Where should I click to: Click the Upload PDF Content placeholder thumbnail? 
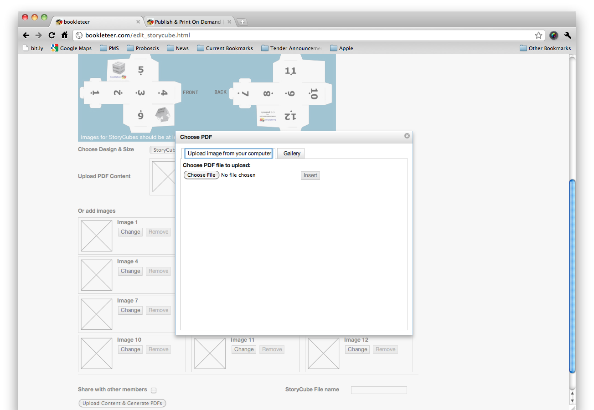164,177
